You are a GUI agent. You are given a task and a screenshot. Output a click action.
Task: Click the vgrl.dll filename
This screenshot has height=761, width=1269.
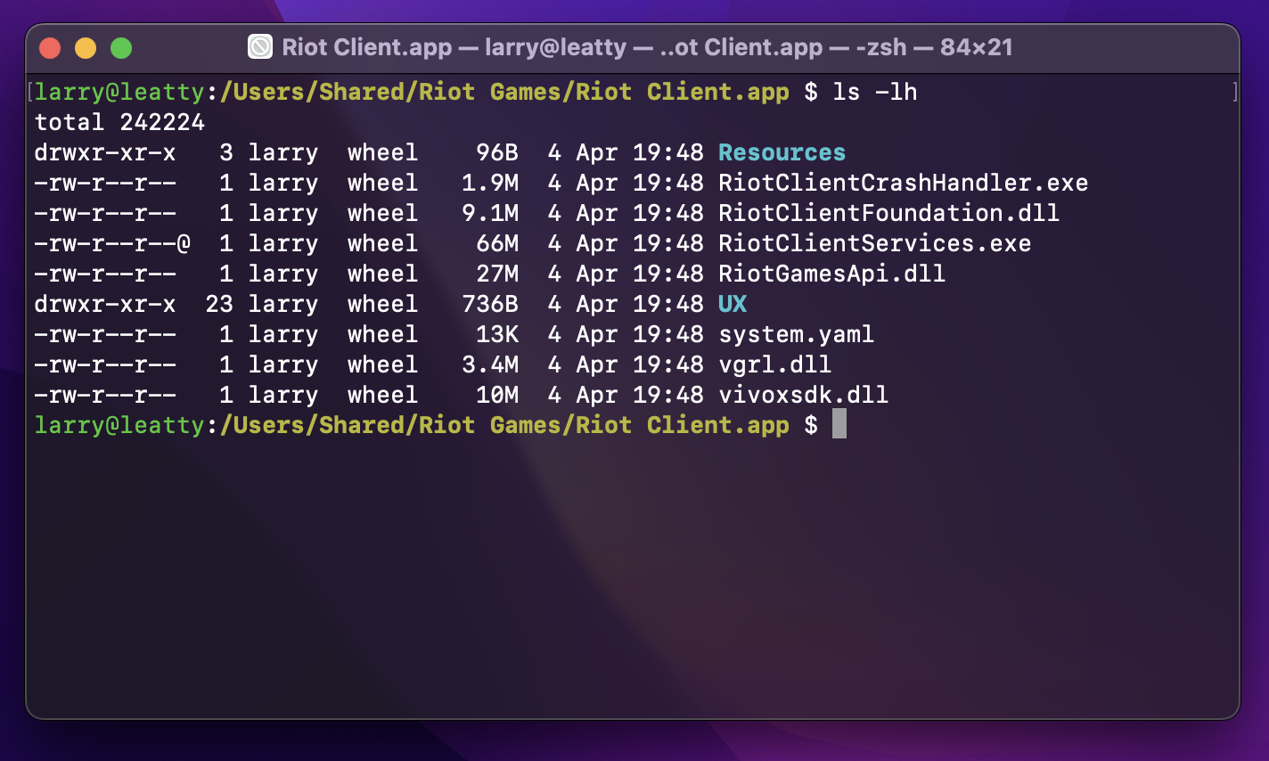click(774, 364)
